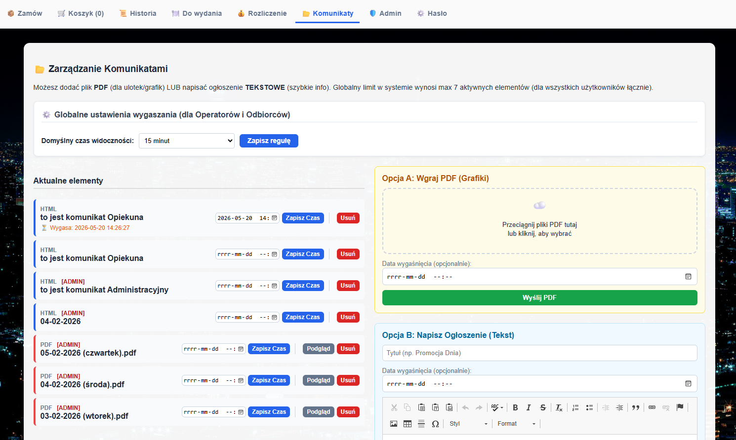Insert a block quote
The image size is (736, 440).
[x=636, y=407]
